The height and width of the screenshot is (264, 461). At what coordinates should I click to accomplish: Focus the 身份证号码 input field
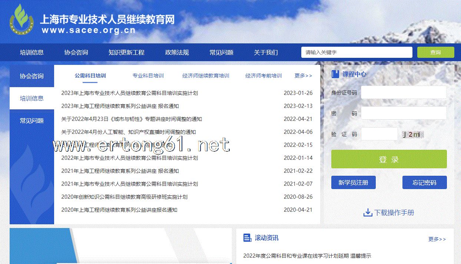coord(404,92)
